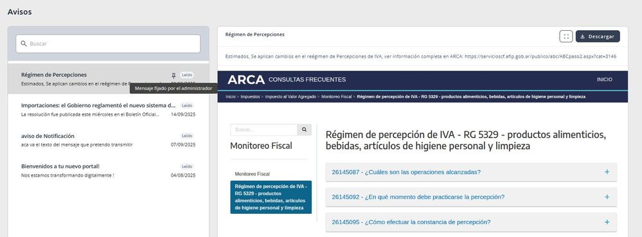Click Leído badge on Régimen de Percepciones
642x237 pixels.
tap(187, 75)
